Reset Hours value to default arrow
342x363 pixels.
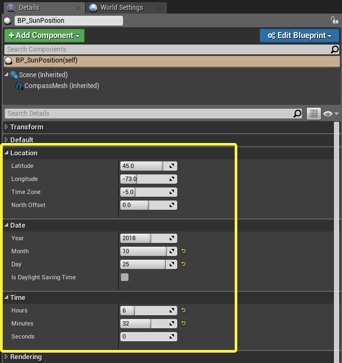click(184, 310)
